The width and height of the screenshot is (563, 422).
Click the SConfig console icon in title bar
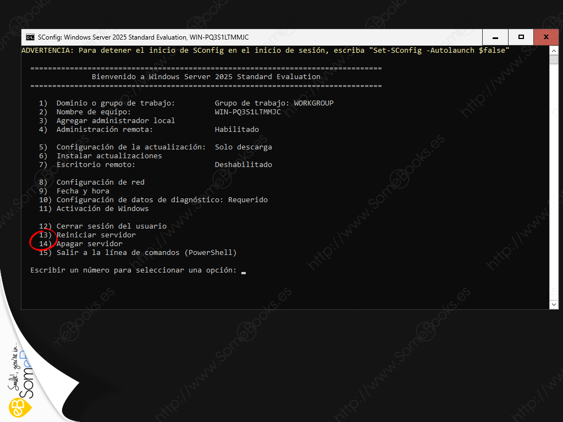(30, 37)
